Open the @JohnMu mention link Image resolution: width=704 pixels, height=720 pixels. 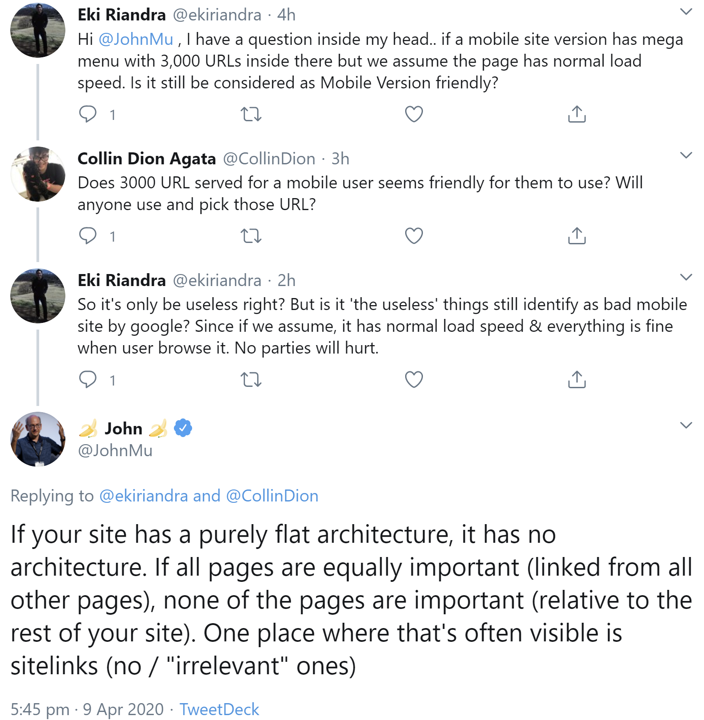[x=136, y=40]
